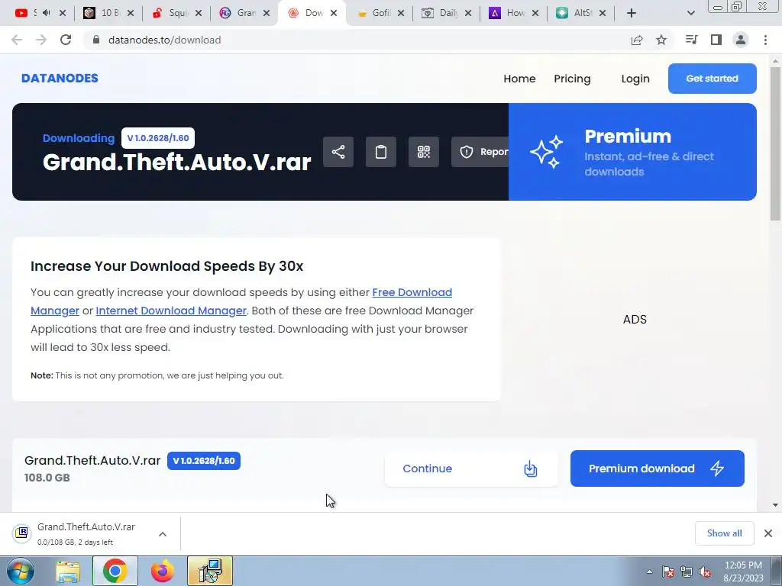This screenshot has width=782, height=586.
Task: Go forward in browser history
Action: click(41, 40)
